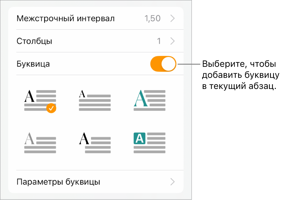Expand Параметры буквицы chevron
288x200 pixels.
(172, 182)
